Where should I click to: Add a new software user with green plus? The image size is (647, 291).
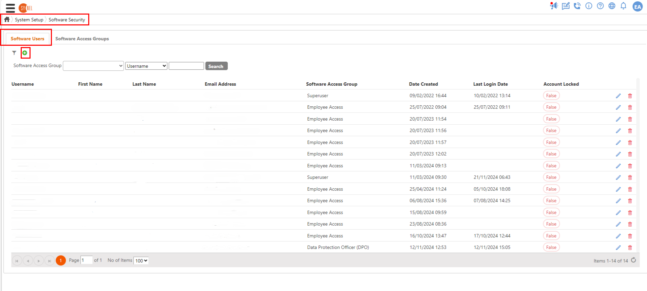click(x=25, y=53)
